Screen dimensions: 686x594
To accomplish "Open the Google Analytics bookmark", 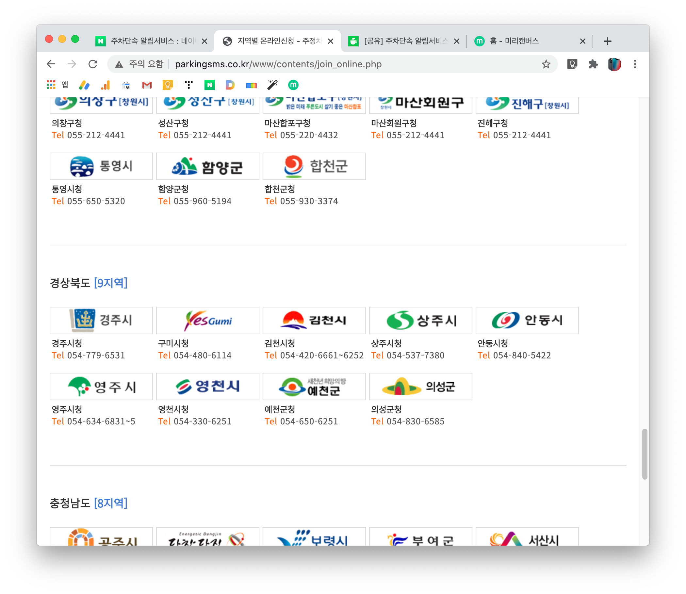I will coord(106,85).
